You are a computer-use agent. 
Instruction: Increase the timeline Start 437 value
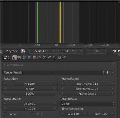[x=54, y=51]
